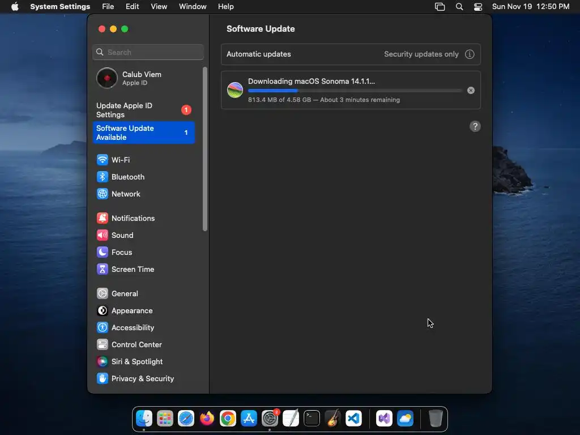Open the Edit menu
The image size is (580, 435).
click(132, 7)
